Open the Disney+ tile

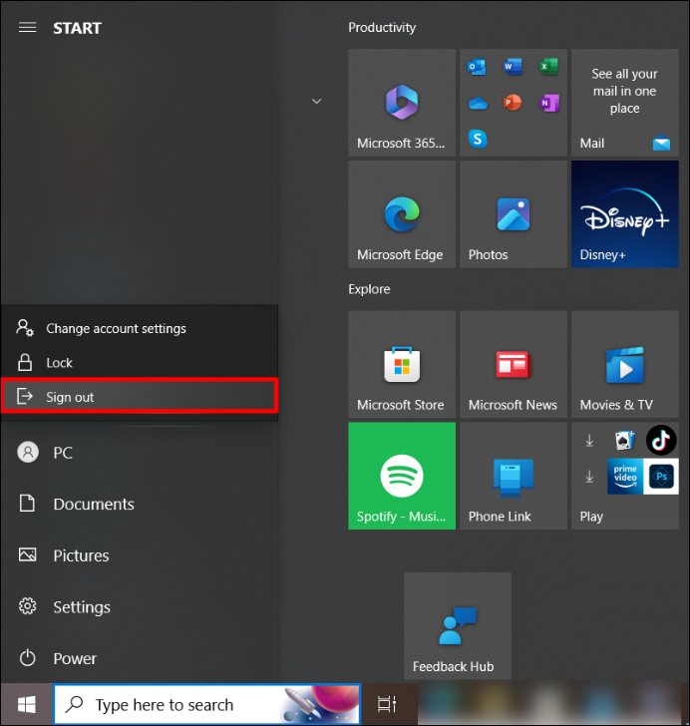click(x=625, y=213)
